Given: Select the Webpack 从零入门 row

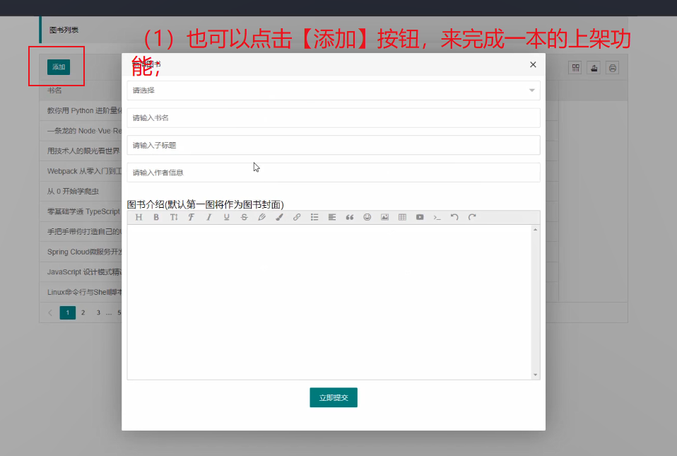Looking at the screenshot, I should coord(81,171).
